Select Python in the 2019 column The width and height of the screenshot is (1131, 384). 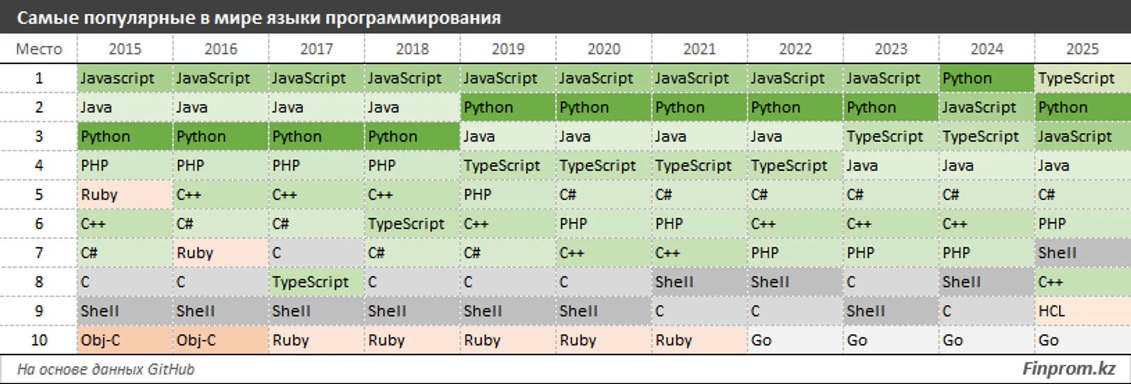tap(488, 108)
